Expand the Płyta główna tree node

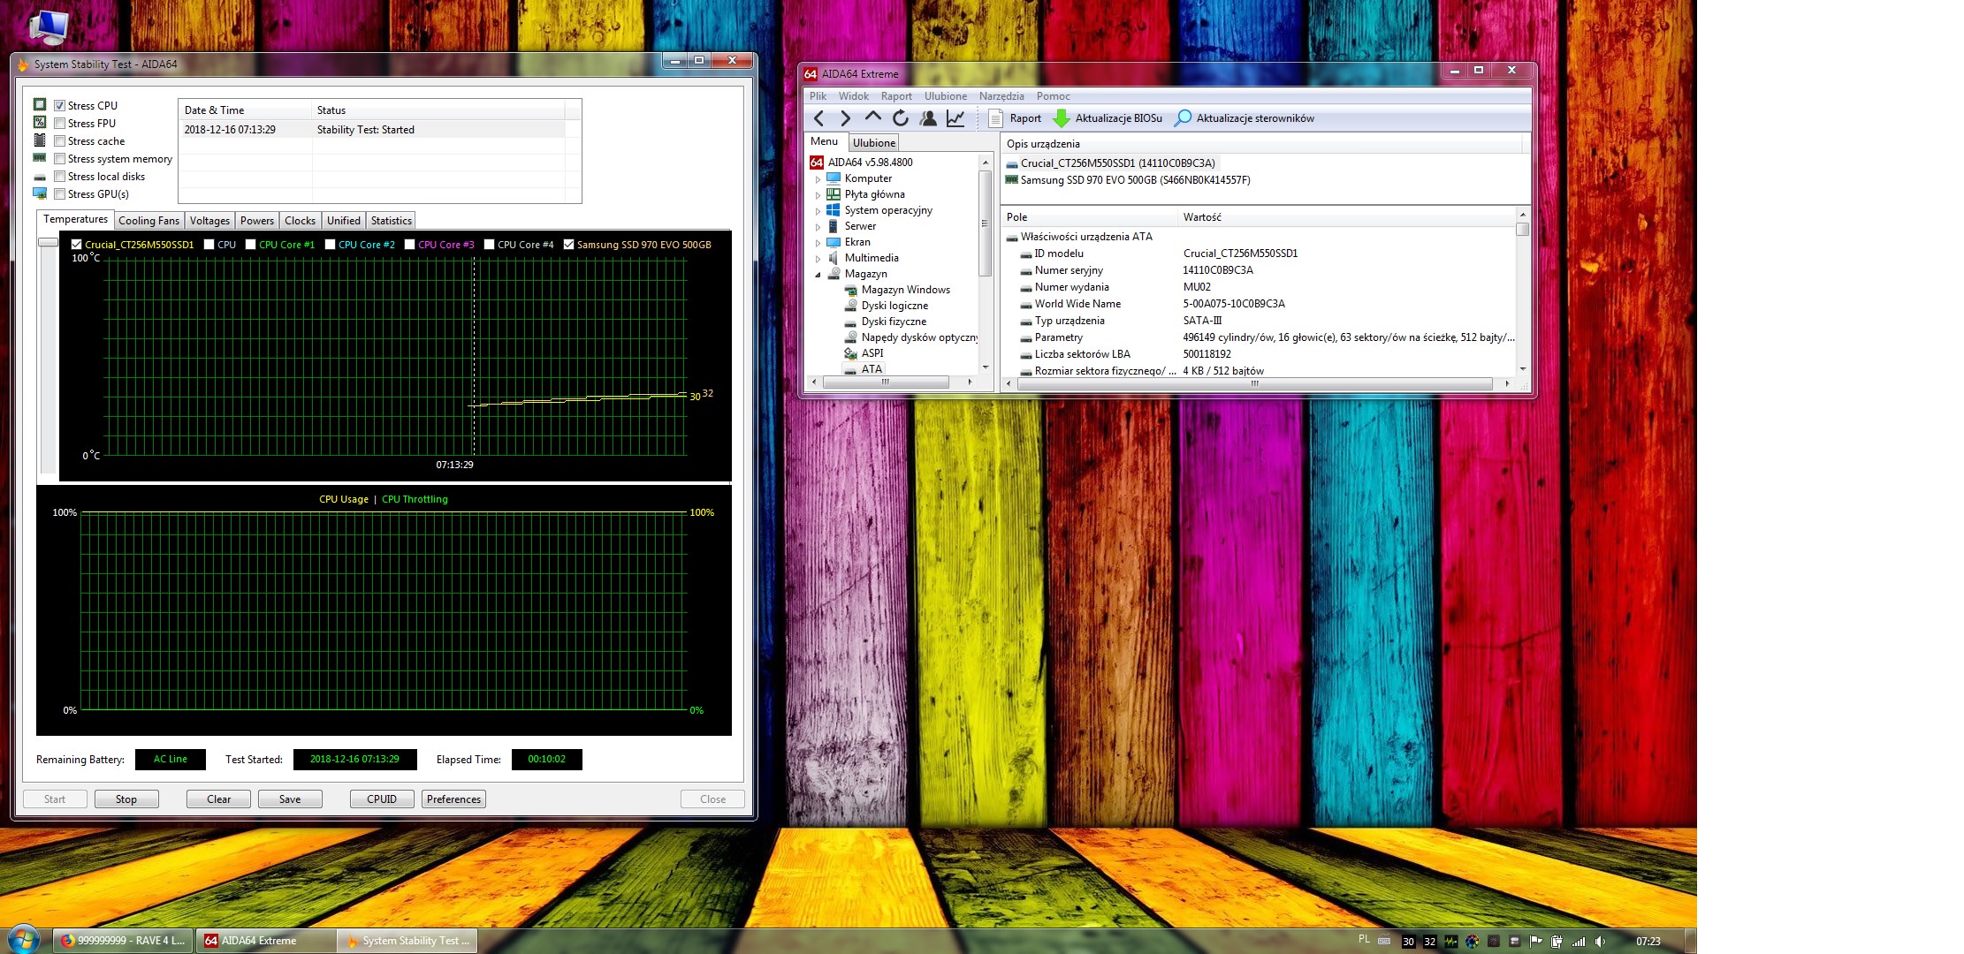(818, 195)
